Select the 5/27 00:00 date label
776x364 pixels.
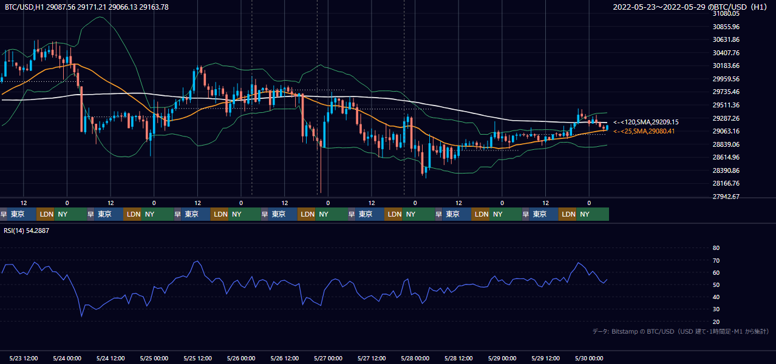(328, 359)
